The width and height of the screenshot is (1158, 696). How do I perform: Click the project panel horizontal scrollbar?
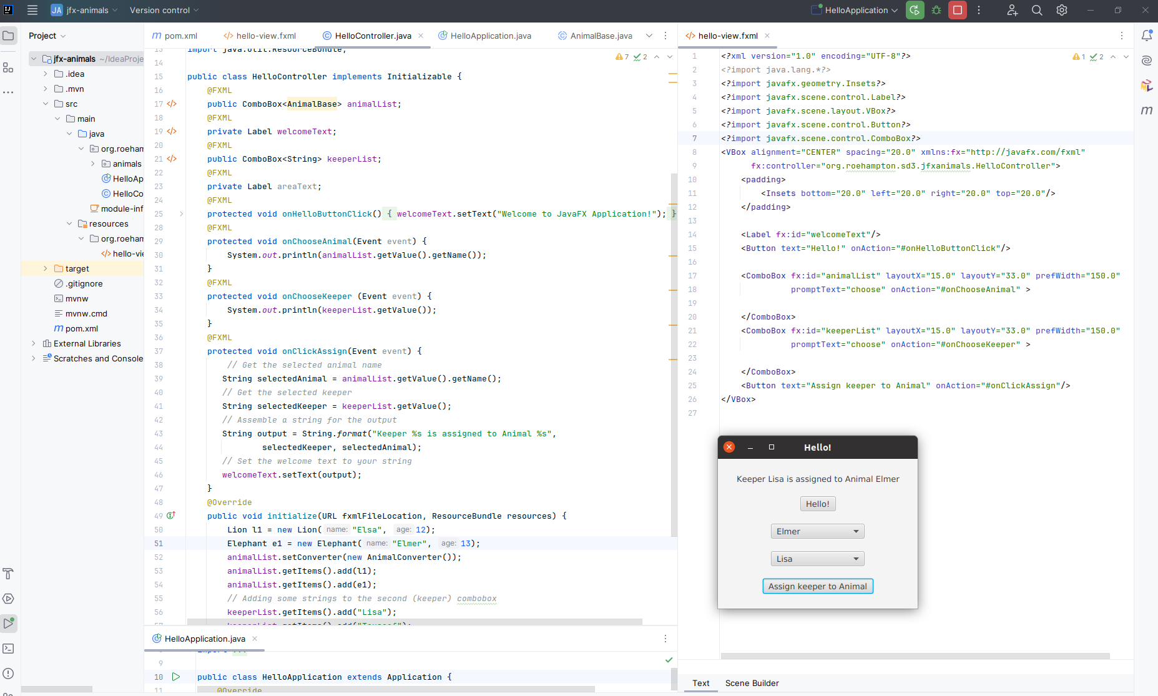tap(57, 689)
